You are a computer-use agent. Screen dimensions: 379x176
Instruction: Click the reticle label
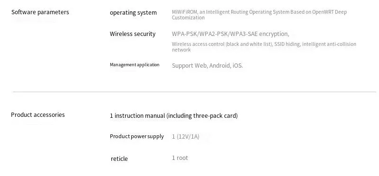[x=119, y=158]
